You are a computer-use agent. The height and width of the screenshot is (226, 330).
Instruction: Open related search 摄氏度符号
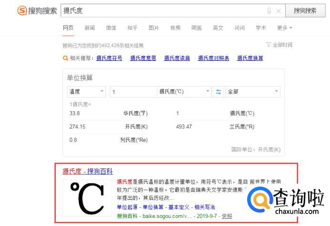click(x=109, y=58)
